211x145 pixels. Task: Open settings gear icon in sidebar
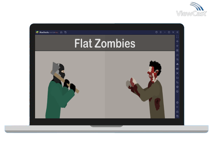tap(177, 103)
